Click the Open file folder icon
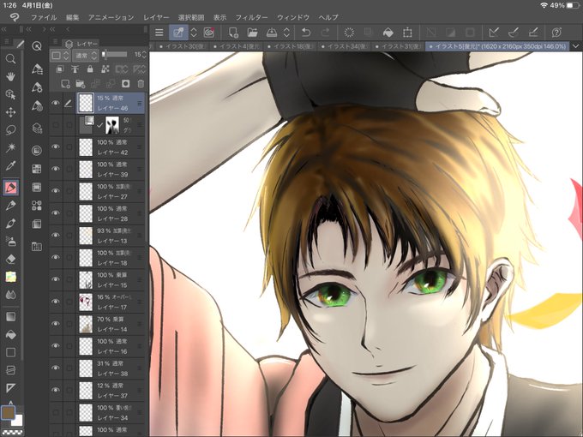 tap(252, 33)
